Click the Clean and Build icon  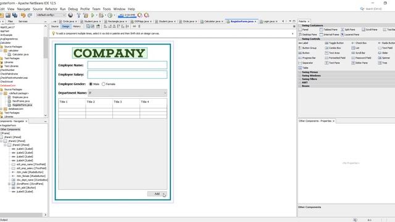click(86, 15)
